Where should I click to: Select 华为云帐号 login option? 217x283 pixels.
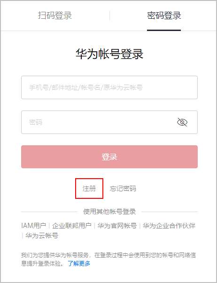click(x=42, y=236)
